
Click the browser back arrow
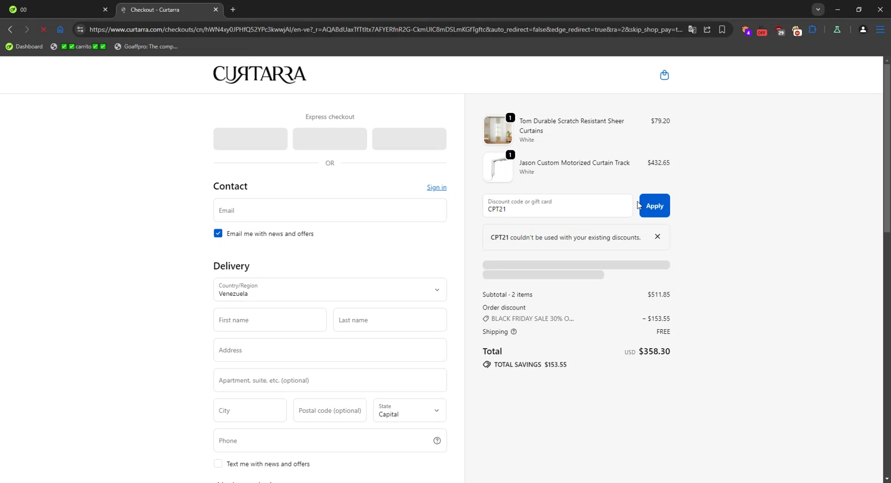(x=10, y=29)
